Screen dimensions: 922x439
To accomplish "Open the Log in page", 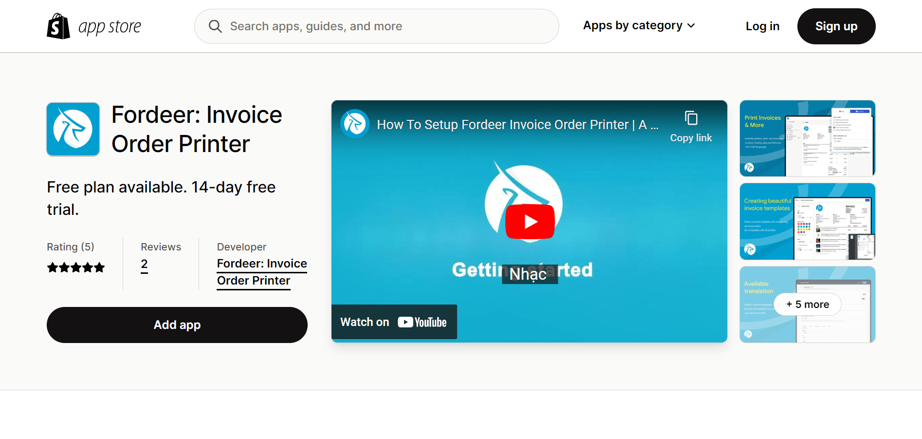I will pos(762,26).
